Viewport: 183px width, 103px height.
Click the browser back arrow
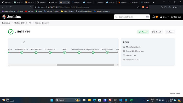[x=3, y=7]
